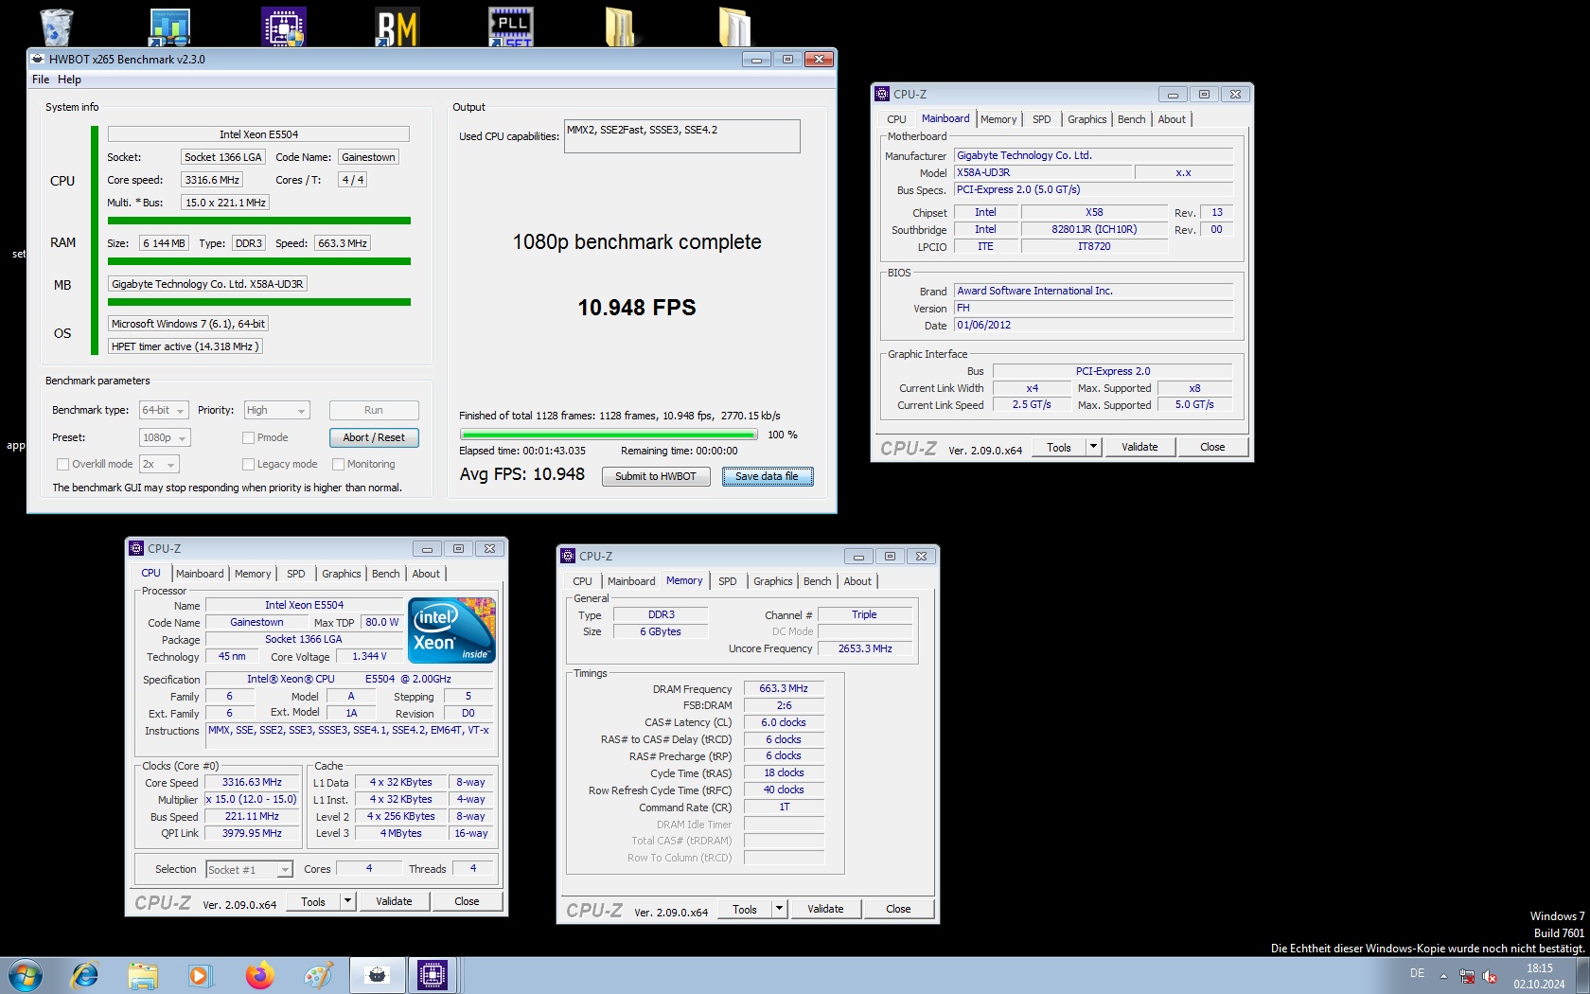Viewport: 1590px width, 994px height.
Task: Open the Help menu in HWBOT
Action: [69, 80]
